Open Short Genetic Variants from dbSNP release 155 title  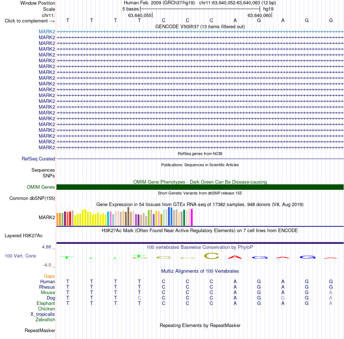point(200,193)
